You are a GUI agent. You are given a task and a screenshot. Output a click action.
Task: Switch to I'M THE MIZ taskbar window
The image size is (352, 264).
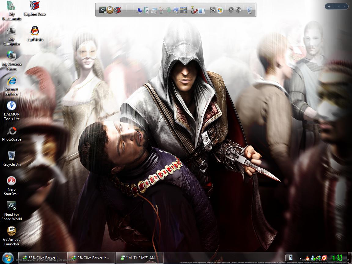click(140, 258)
